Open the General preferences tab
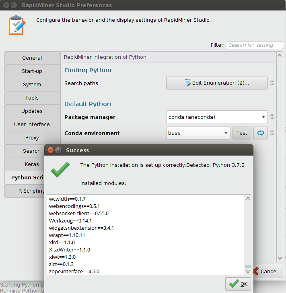Viewport: 286px width, 293px height. [32, 58]
